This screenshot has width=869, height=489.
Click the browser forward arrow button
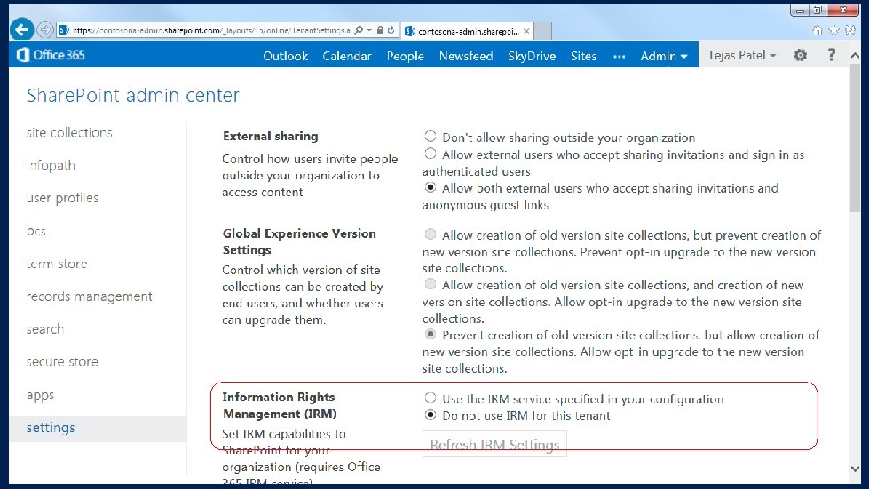tap(45, 30)
